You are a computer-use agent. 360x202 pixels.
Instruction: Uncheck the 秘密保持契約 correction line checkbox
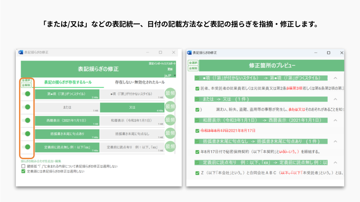tap(197, 152)
